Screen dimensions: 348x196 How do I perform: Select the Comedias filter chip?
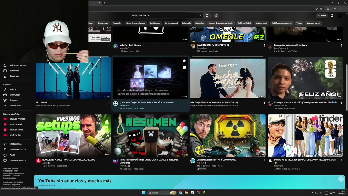coord(200,23)
